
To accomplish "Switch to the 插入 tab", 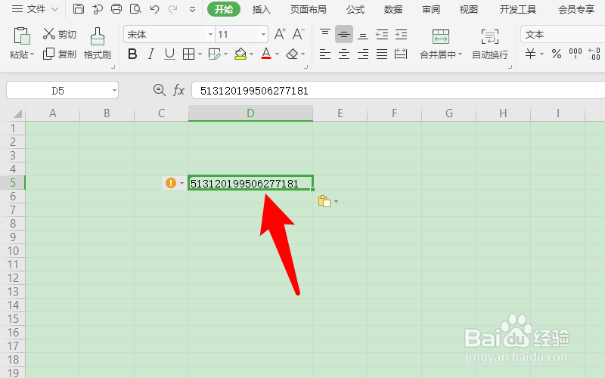I will (x=261, y=9).
